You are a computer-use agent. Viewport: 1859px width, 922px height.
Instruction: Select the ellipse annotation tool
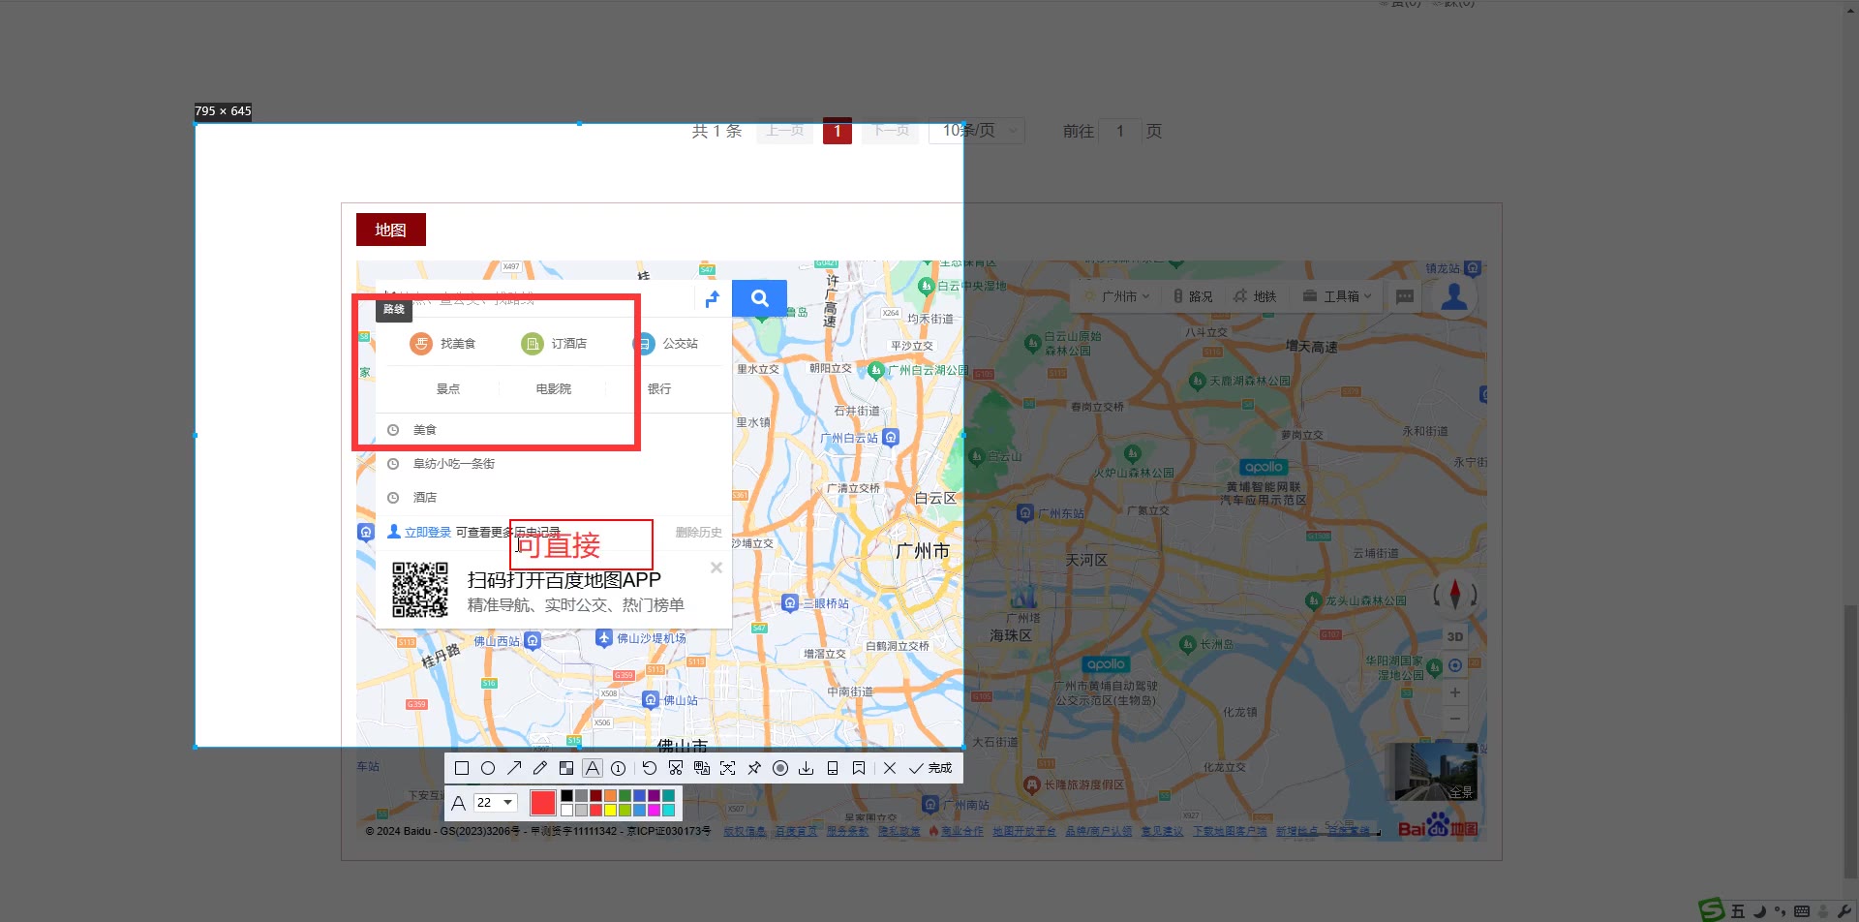(488, 768)
